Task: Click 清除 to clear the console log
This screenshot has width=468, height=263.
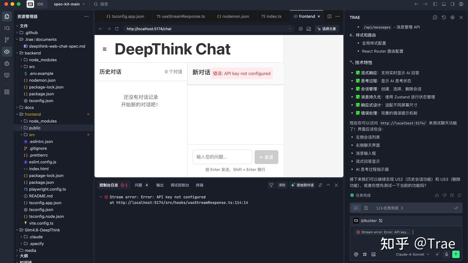Action: click(281, 185)
